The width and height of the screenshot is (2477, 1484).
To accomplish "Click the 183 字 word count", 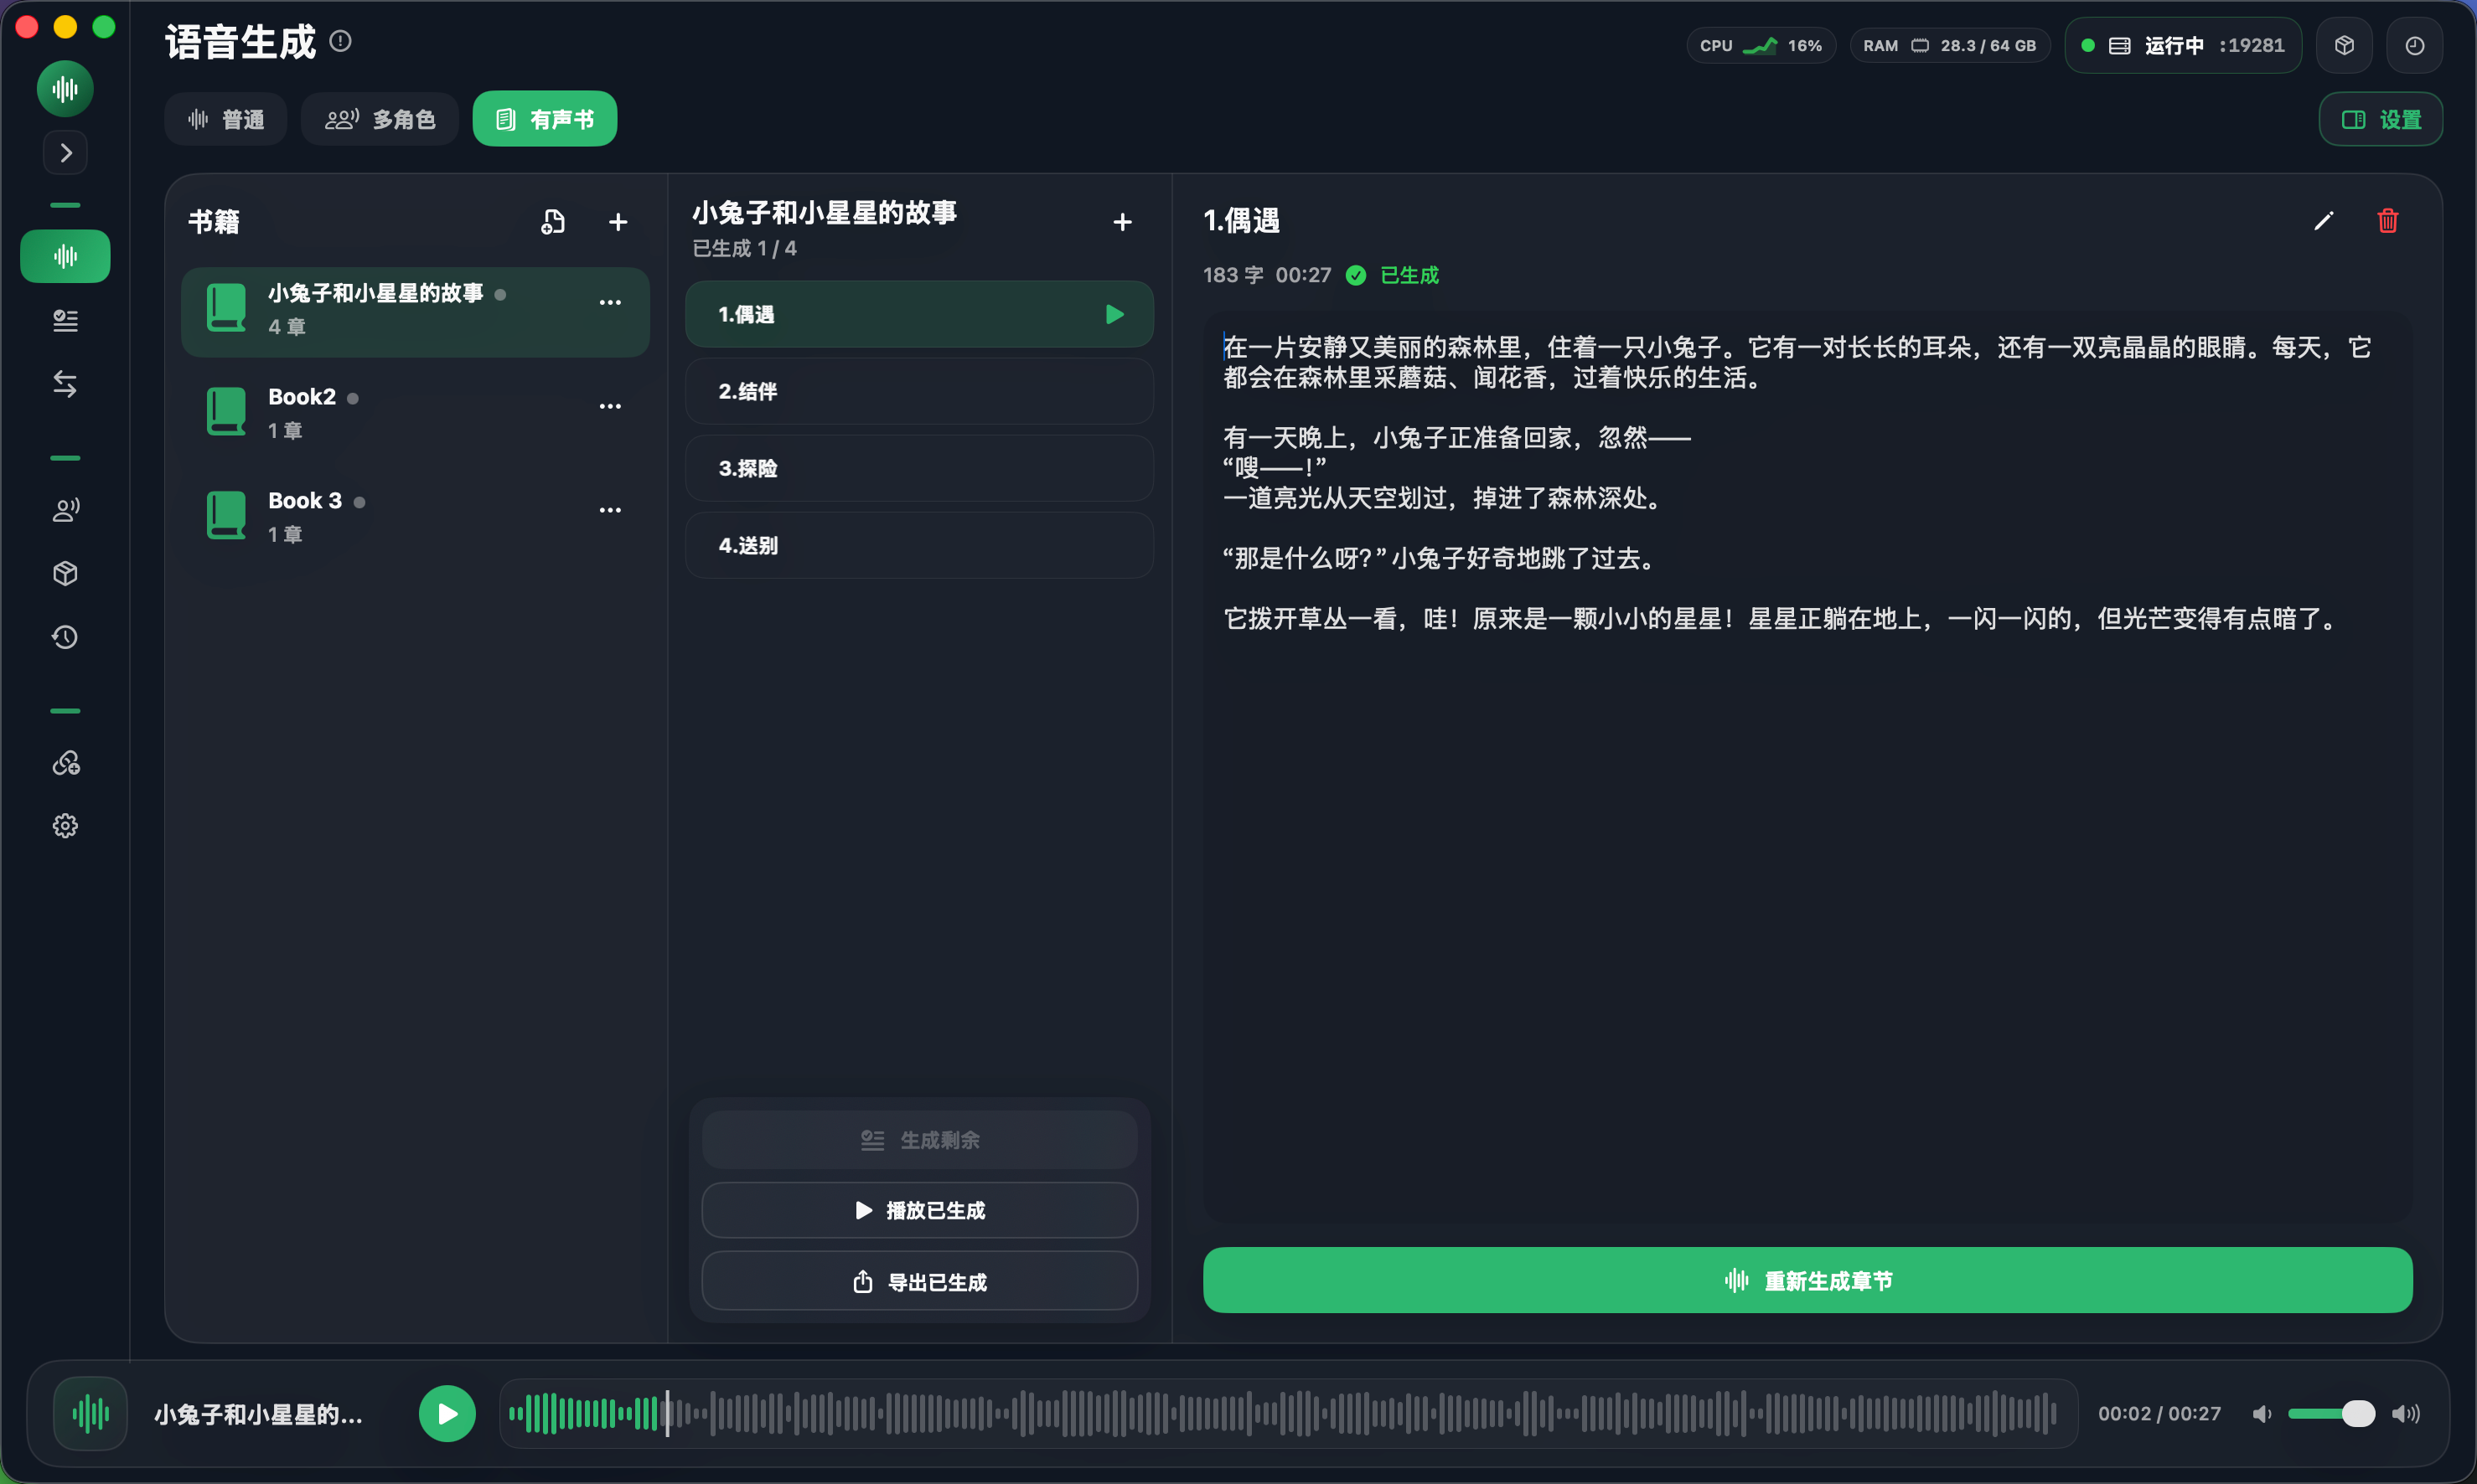I will point(1233,276).
